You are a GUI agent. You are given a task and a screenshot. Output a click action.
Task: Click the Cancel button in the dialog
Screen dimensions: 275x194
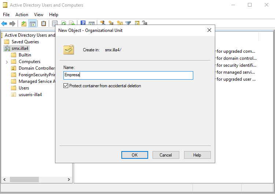pos(166,155)
